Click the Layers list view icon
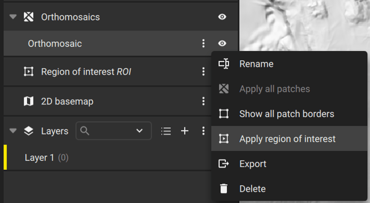The height and width of the screenshot is (203, 370). [x=166, y=131]
